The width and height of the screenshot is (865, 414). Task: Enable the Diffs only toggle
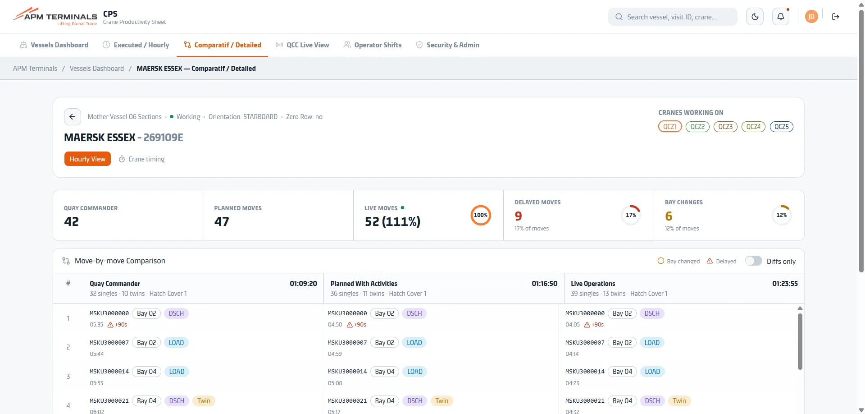point(753,261)
